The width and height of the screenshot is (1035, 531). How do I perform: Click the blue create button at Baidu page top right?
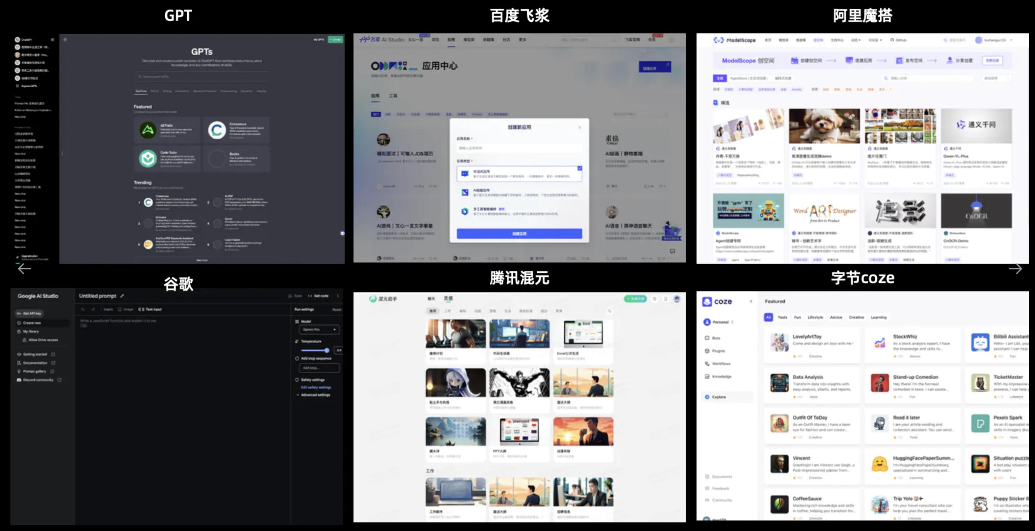pos(655,67)
